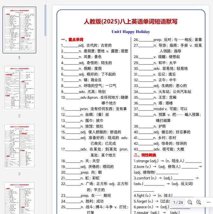Open the more options ellipsis menu

pyautogui.click(x=208, y=202)
